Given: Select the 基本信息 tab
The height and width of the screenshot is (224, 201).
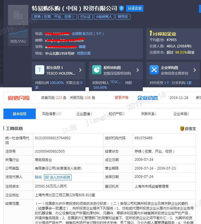Looking at the screenshot, I should coord(20,114).
